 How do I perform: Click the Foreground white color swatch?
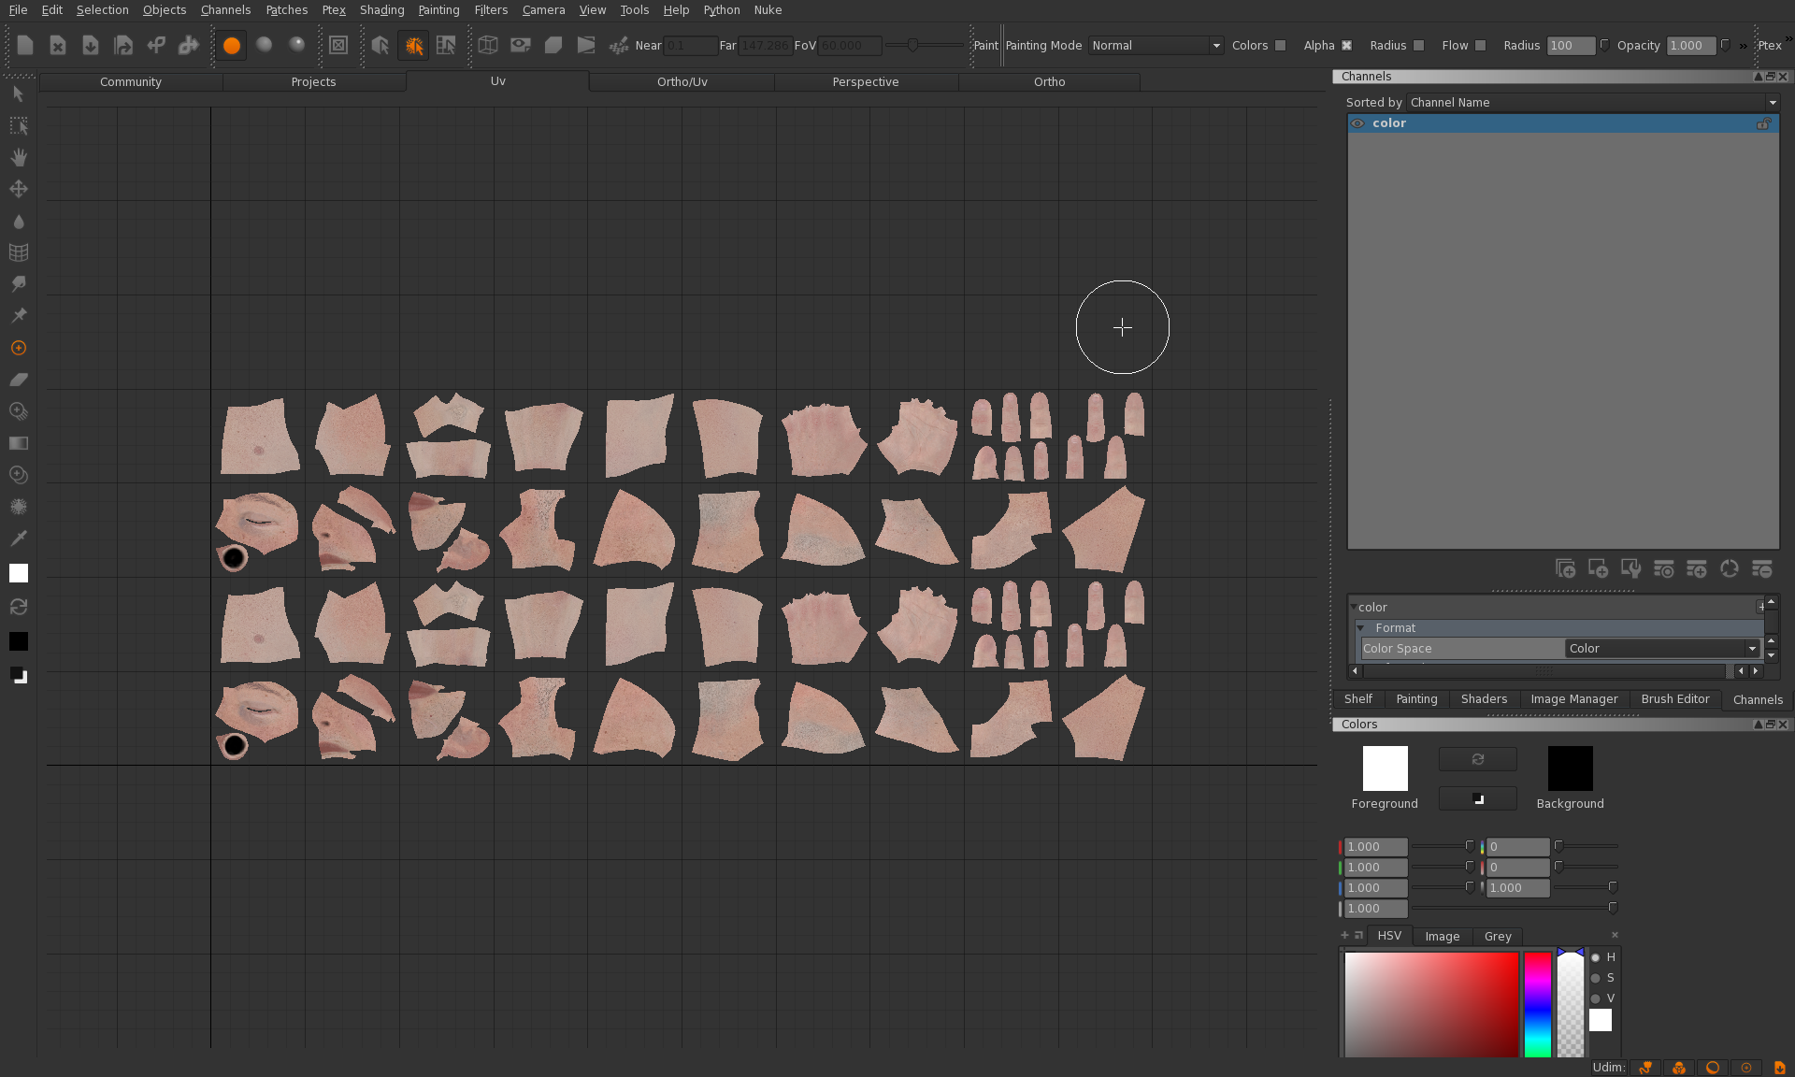coord(1385,768)
